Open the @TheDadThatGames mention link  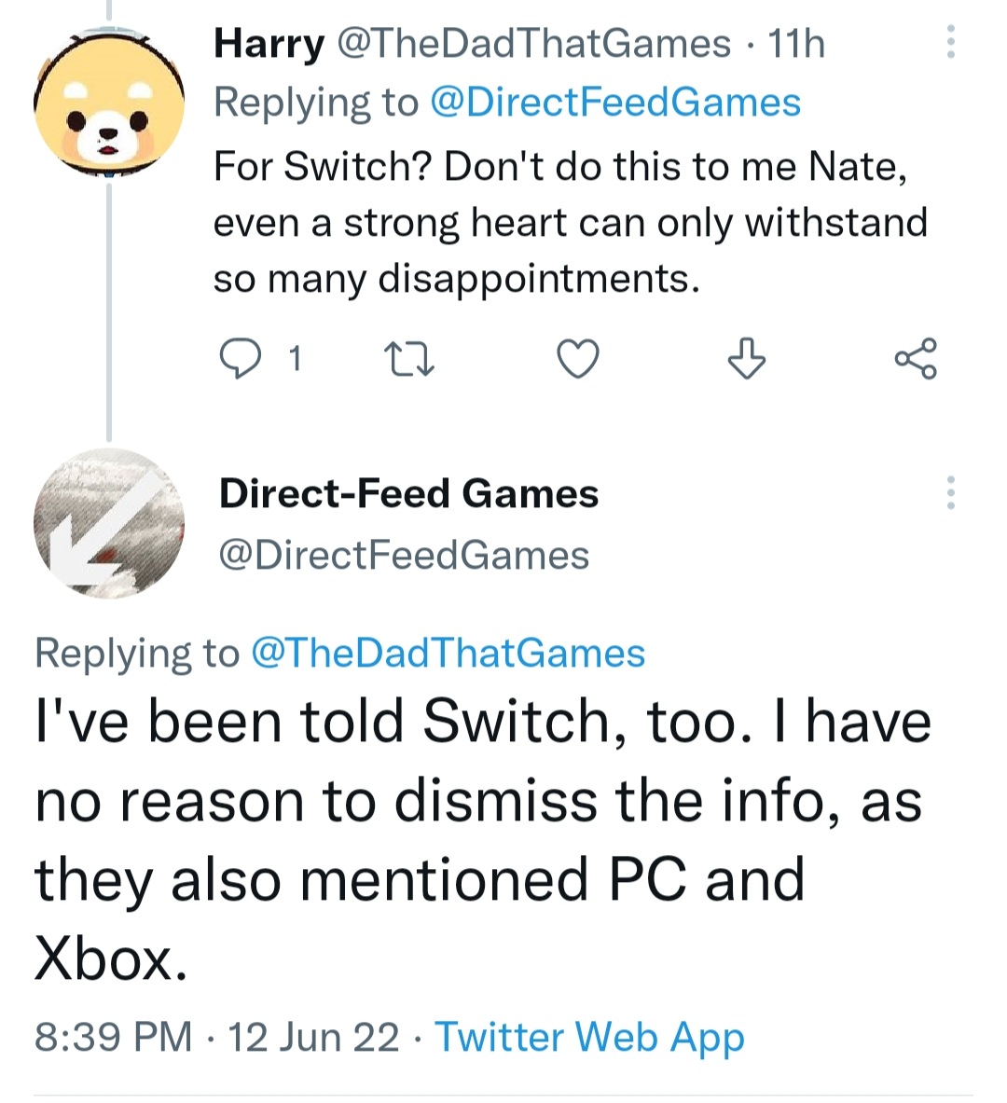[x=448, y=653]
